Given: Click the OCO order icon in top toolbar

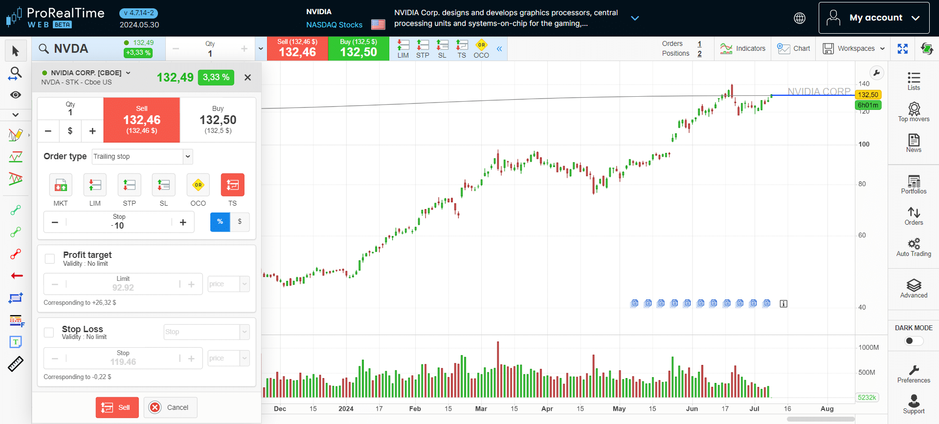Looking at the screenshot, I should [x=481, y=49].
